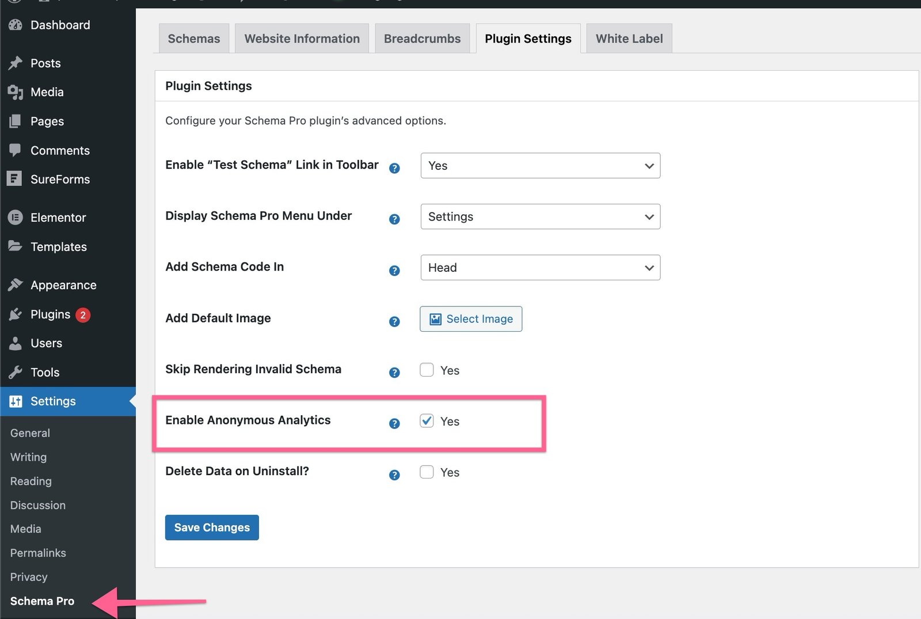Click the Tools wrench icon
Viewport: 921px width, 619px height.
tap(16, 372)
